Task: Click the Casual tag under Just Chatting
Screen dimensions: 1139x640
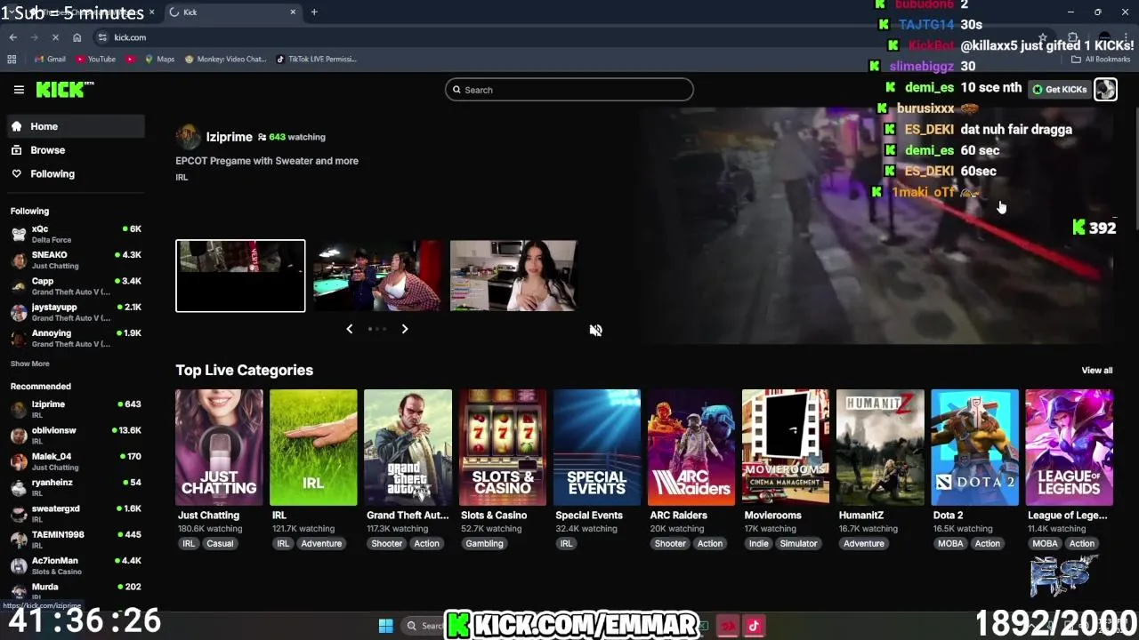Action: click(x=220, y=544)
